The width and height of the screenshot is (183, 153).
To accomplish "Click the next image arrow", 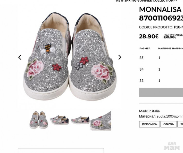I will (x=120, y=57).
